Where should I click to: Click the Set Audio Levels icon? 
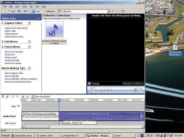(3, 96)
